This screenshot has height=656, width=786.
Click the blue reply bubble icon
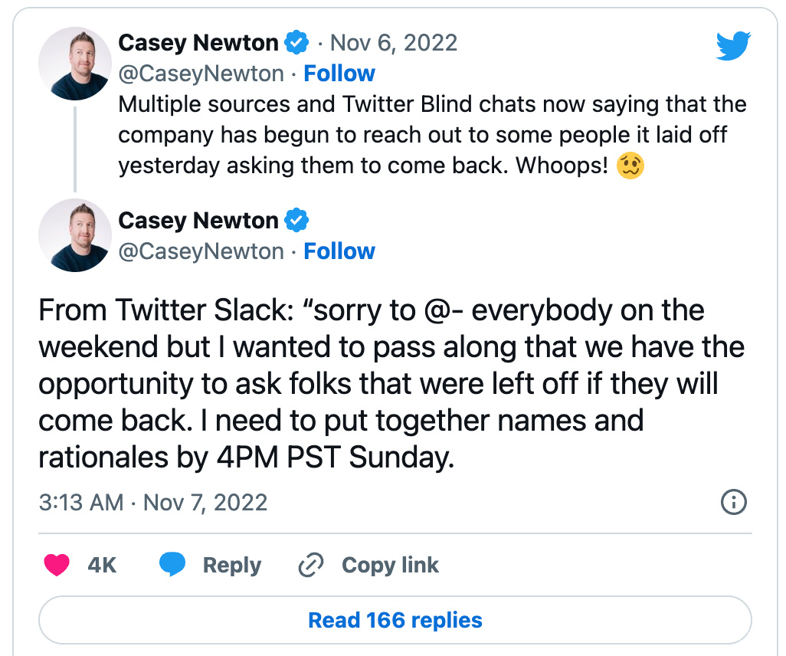173,566
